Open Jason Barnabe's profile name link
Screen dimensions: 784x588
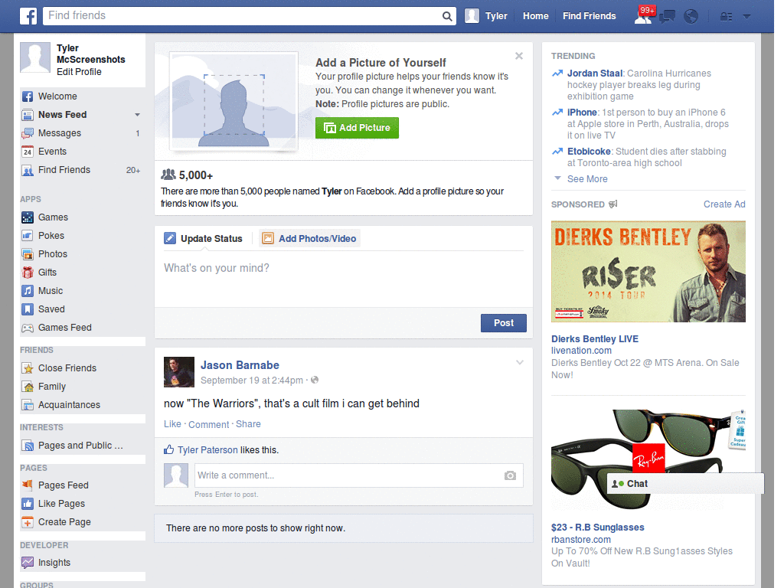pos(240,365)
